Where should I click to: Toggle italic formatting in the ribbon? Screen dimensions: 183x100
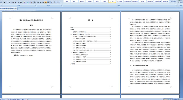(x=7, y=2)
